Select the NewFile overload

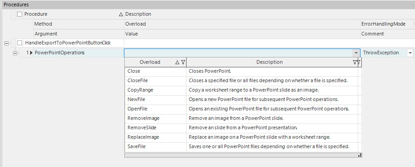coord(155,100)
